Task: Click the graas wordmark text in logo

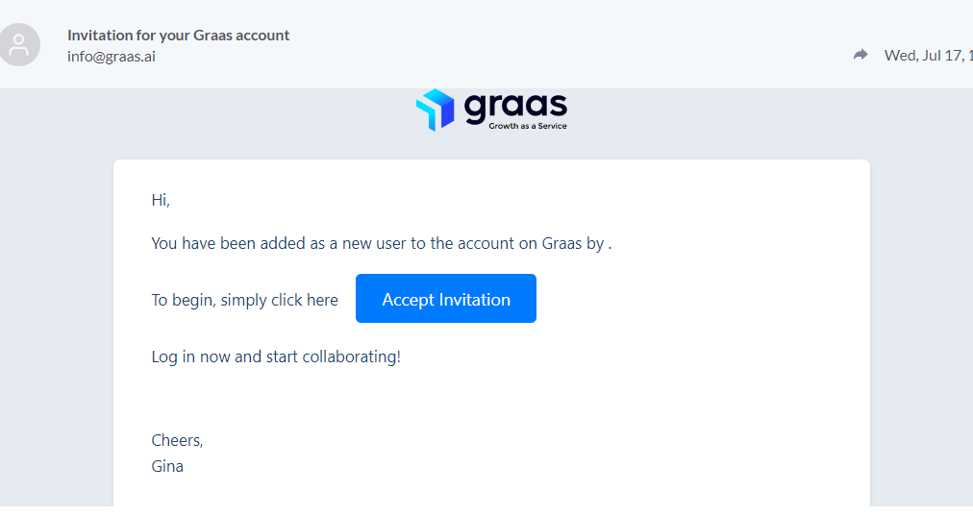Action: [515, 107]
